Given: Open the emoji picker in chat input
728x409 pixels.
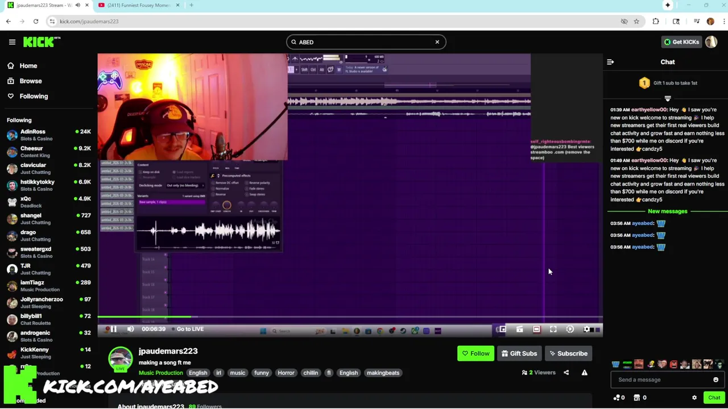Looking at the screenshot, I should point(715,379).
